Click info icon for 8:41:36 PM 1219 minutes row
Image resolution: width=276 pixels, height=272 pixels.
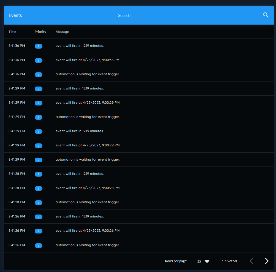coord(39,46)
